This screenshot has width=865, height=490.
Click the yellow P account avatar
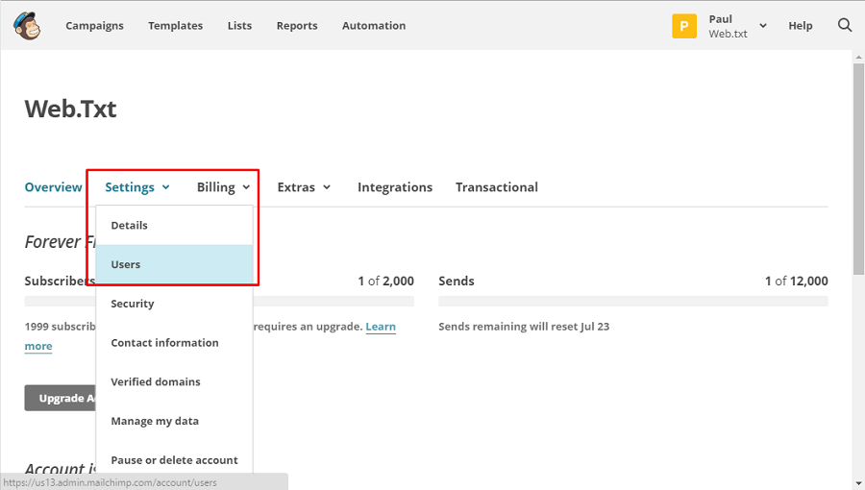coord(684,26)
